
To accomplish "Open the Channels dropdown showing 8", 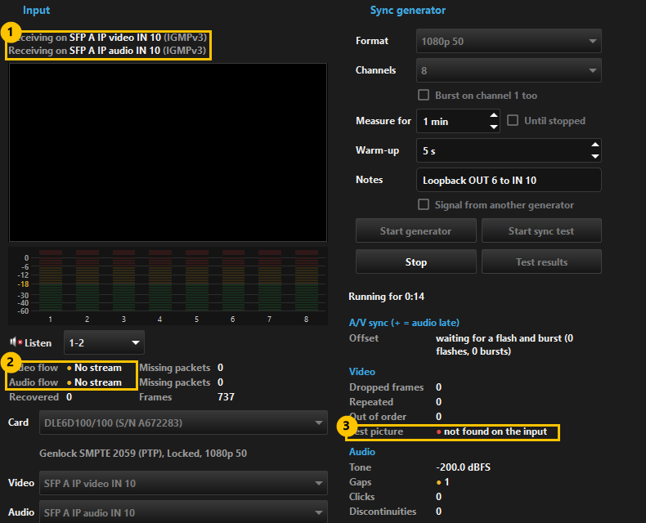I will [x=509, y=70].
